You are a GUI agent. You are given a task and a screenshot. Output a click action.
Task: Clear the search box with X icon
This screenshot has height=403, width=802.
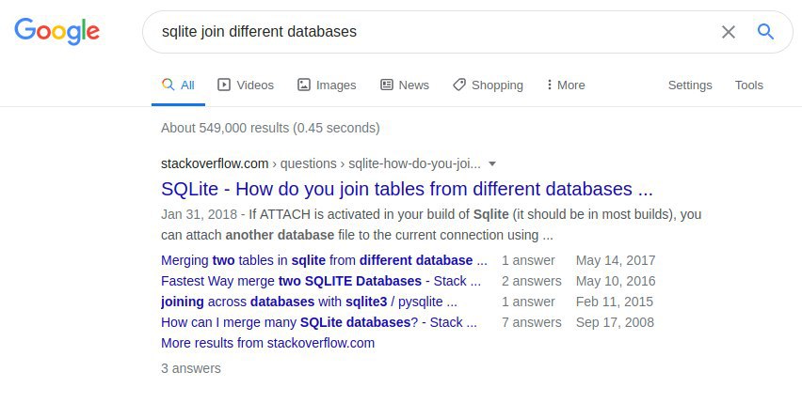pos(729,32)
